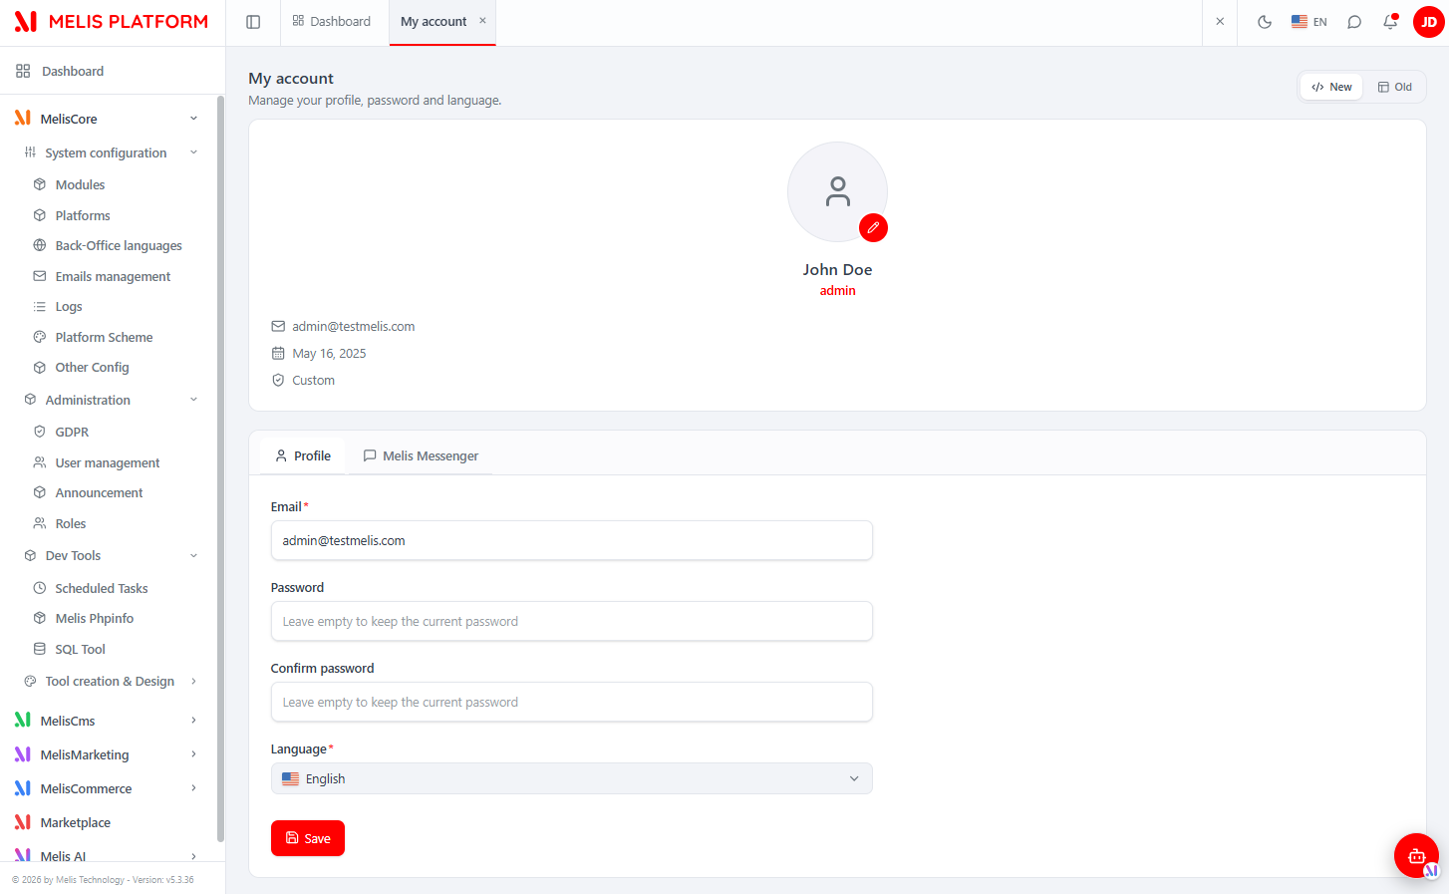Click the red Save button
Viewport: 1449px width, 894px height.
[x=308, y=839]
